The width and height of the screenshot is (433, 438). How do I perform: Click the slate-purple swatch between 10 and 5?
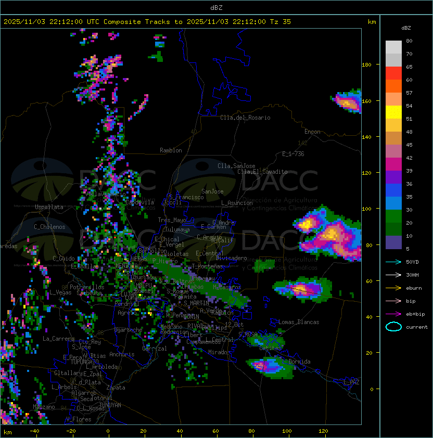(x=393, y=242)
